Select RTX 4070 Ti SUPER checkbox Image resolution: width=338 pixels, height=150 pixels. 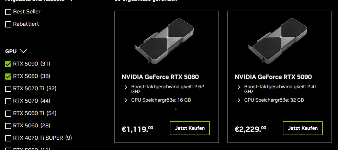9,138
